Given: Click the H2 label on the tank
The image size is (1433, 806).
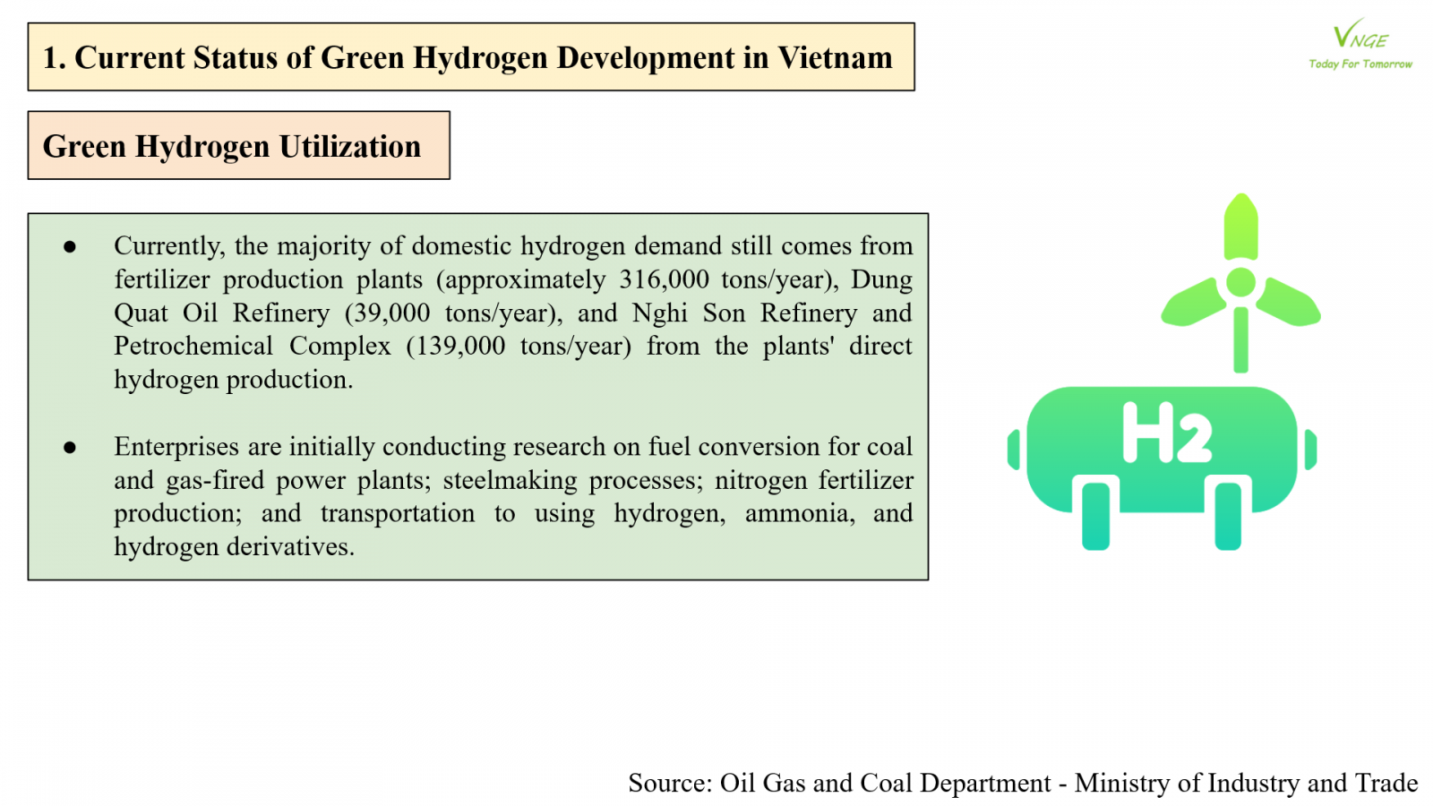Looking at the screenshot, I should coord(1166,433).
